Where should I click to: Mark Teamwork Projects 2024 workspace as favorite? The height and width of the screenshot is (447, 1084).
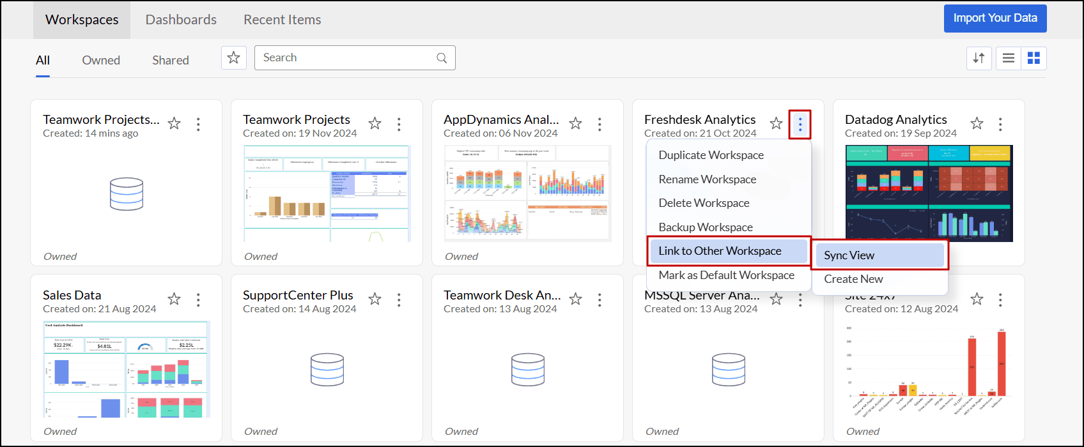pos(375,124)
